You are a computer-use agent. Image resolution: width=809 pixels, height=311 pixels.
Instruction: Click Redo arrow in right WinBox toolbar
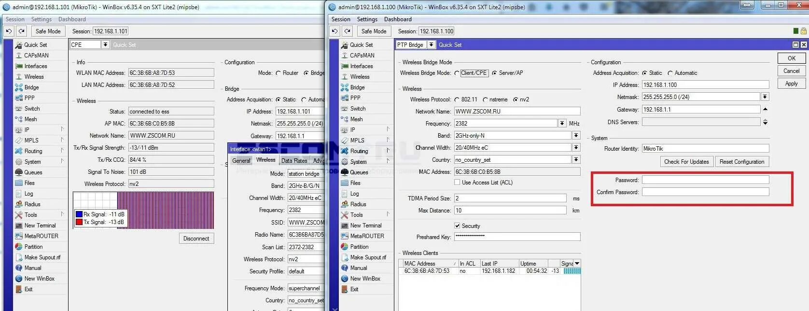pos(348,31)
